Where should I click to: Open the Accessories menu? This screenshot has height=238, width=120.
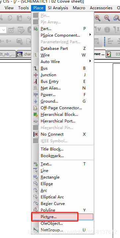tap(101, 8)
